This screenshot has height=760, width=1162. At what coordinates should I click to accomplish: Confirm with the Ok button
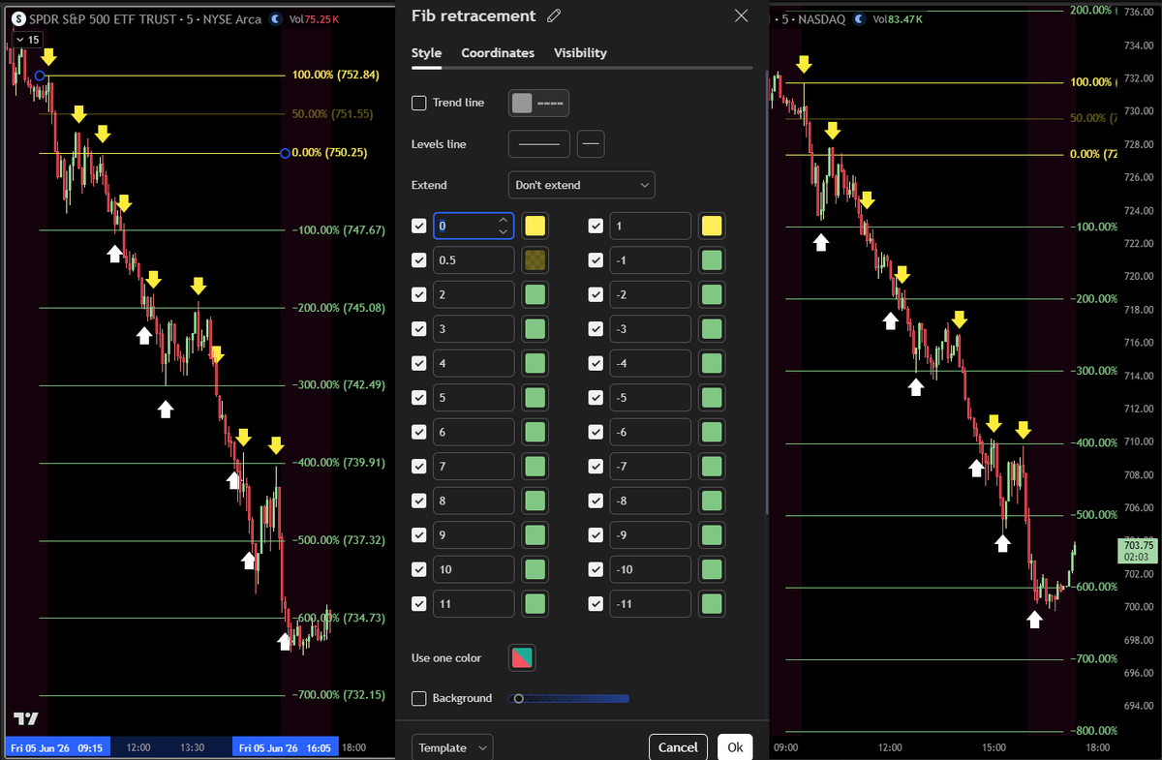coord(735,747)
